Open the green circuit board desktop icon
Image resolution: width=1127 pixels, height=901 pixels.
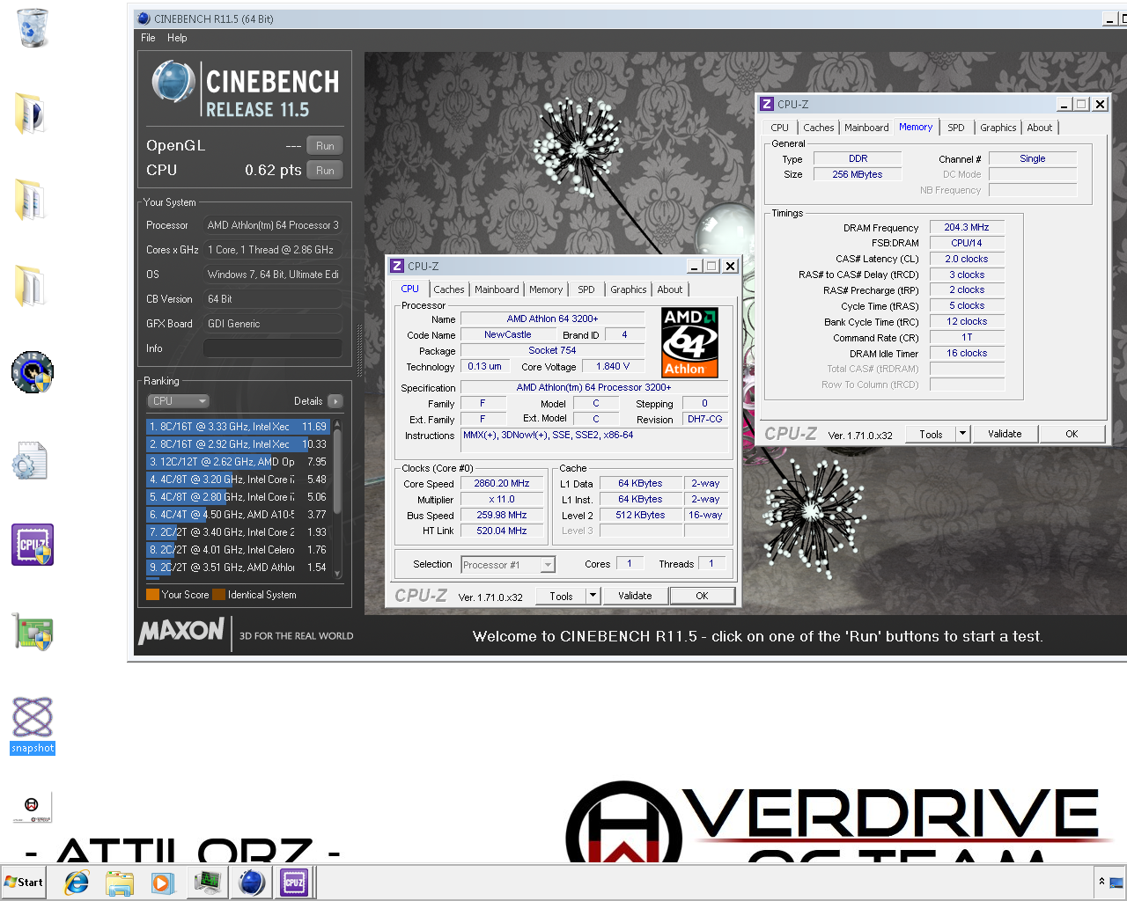click(33, 631)
